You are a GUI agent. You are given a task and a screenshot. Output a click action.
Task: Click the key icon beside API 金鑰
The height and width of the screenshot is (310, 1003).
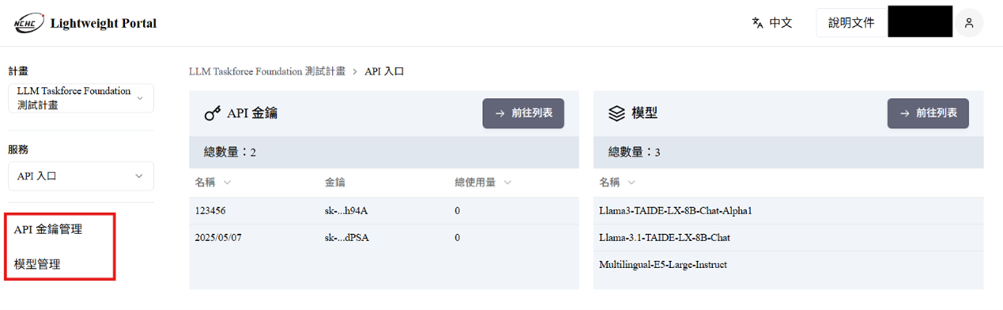[212, 114]
